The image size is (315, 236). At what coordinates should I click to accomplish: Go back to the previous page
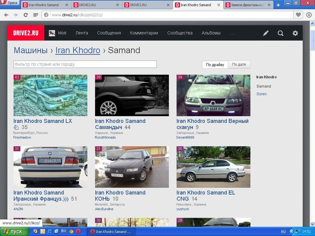[6, 15]
